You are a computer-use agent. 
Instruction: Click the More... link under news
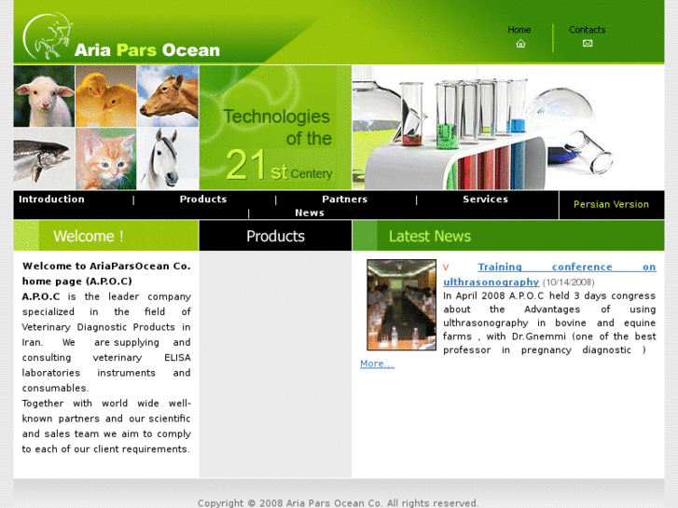(x=377, y=364)
